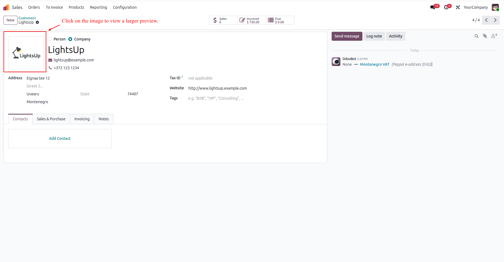Select the Person radio button

pos(50,39)
